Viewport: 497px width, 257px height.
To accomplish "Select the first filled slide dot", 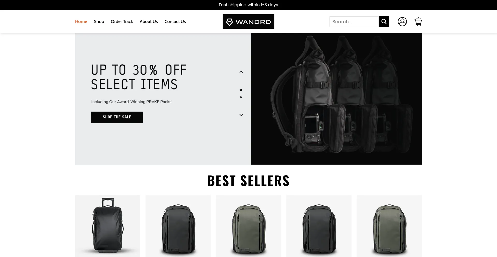I will pyautogui.click(x=241, y=90).
